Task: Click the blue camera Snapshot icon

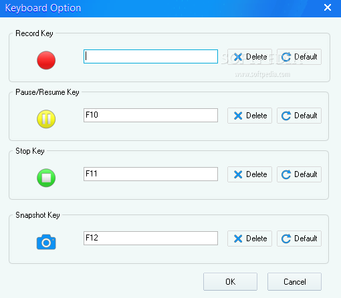Action: pyautogui.click(x=46, y=242)
